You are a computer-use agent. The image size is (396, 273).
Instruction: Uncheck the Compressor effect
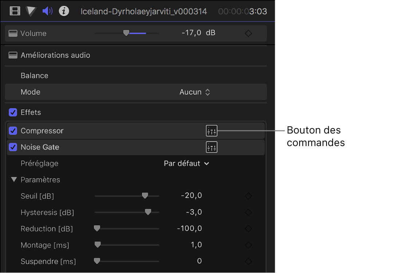[x=13, y=131]
